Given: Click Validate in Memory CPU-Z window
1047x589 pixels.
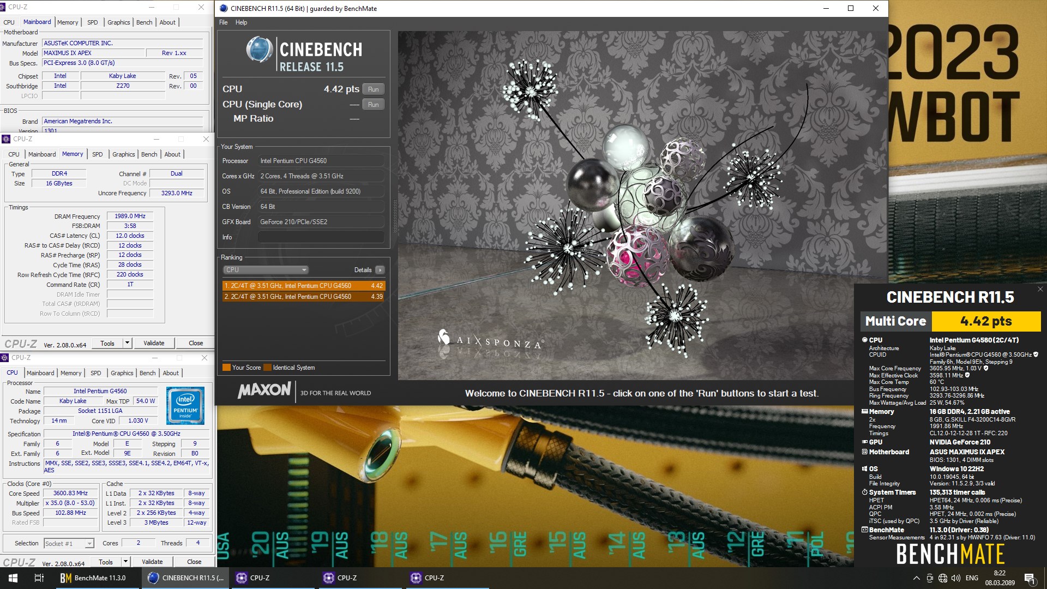Looking at the screenshot, I should pyautogui.click(x=154, y=343).
